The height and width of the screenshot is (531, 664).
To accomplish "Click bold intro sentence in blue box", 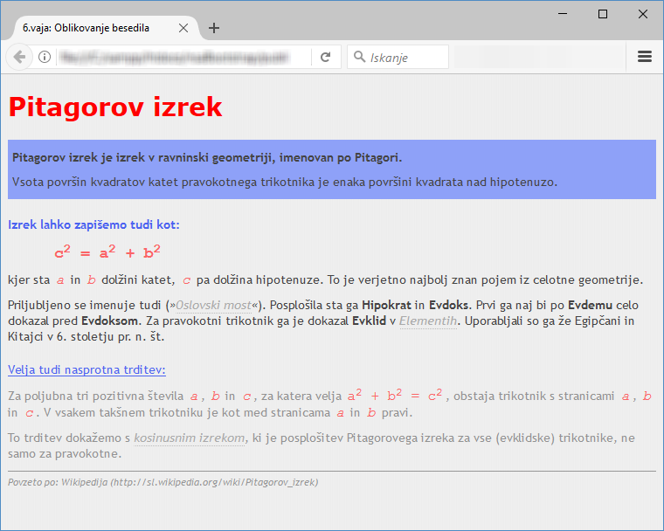I will [x=207, y=157].
